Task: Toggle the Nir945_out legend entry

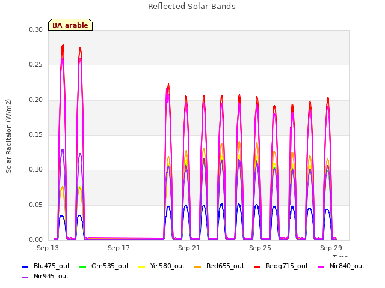Action: 45,276
